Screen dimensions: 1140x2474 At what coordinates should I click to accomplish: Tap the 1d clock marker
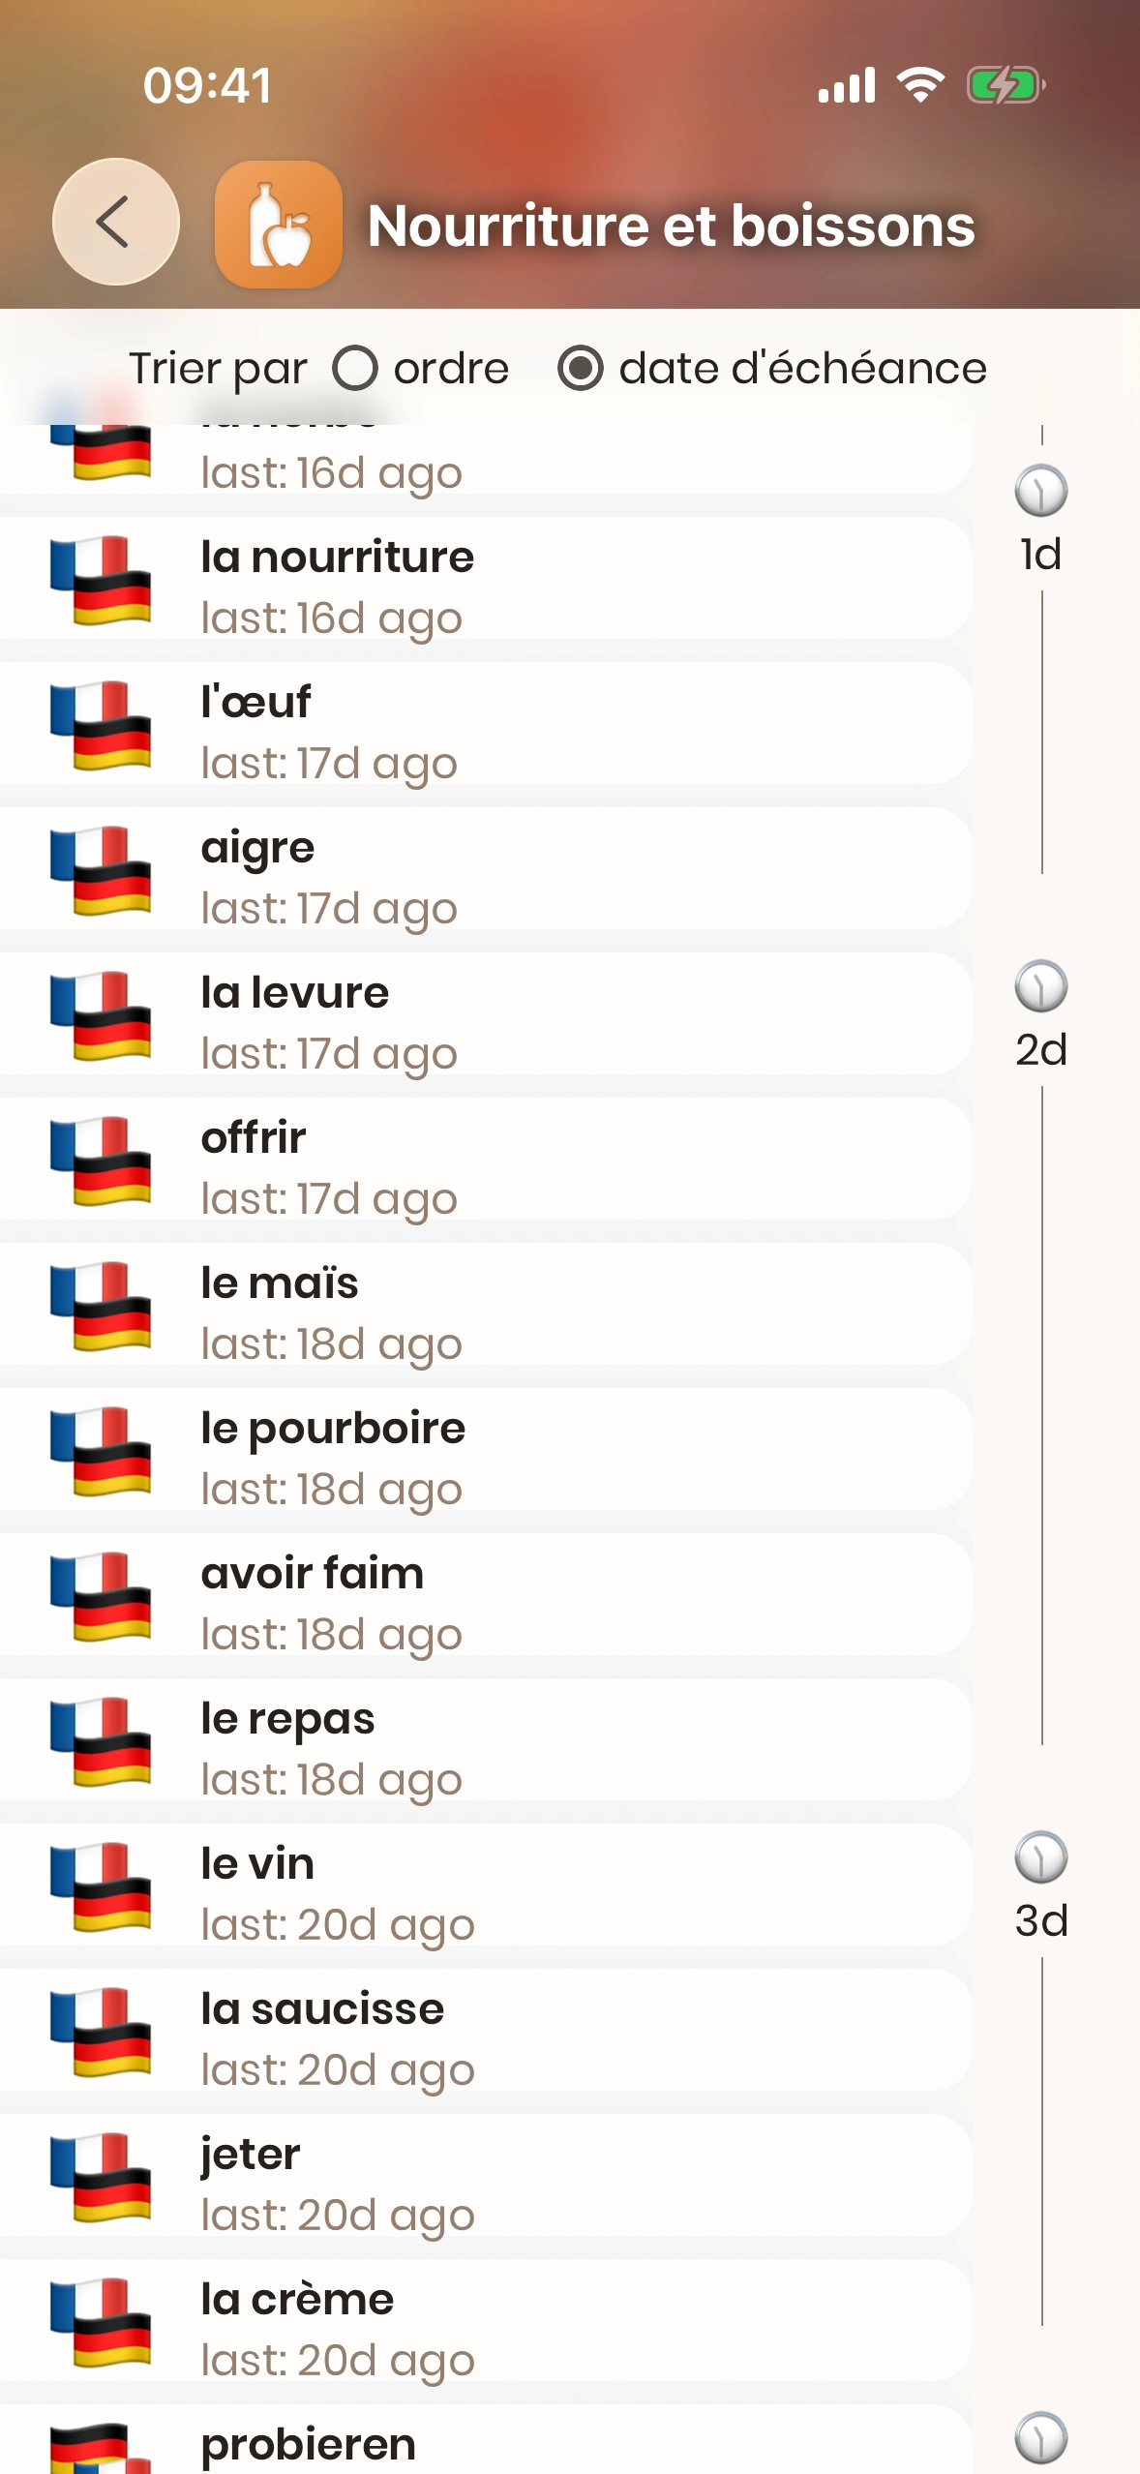1040,491
